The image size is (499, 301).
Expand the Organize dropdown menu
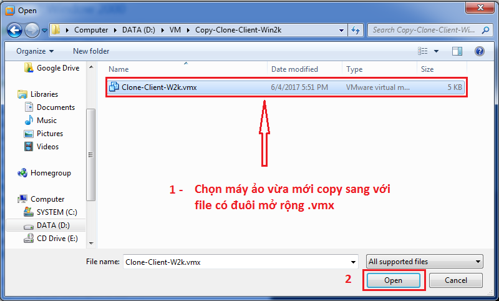pyautogui.click(x=35, y=51)
